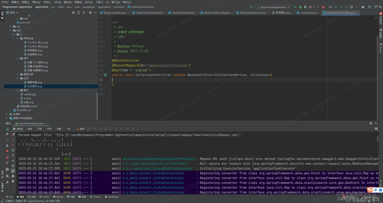Collapse the 拜师收徒 folder
The height and width of the screenshot is (203, 383).
pos(17,38)
